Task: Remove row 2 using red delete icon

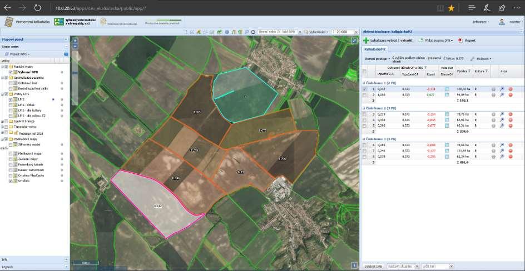Action: (511, 95)
